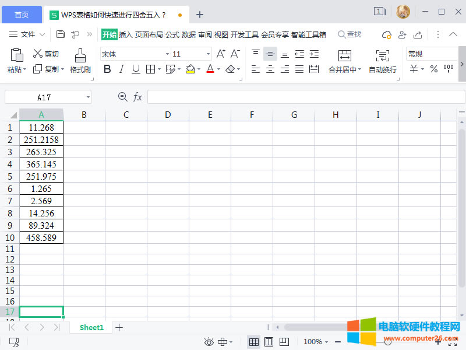Switch to the 插入 (Insert) ribbon tab

(126, 34)
